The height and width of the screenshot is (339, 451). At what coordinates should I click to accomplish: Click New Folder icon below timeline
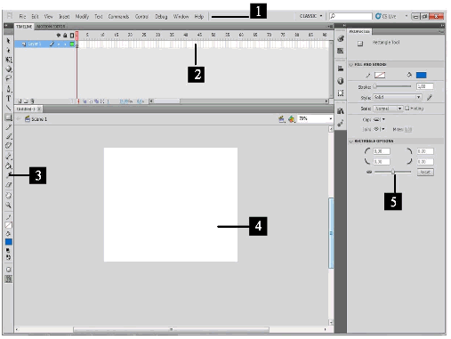click(26, 101)
